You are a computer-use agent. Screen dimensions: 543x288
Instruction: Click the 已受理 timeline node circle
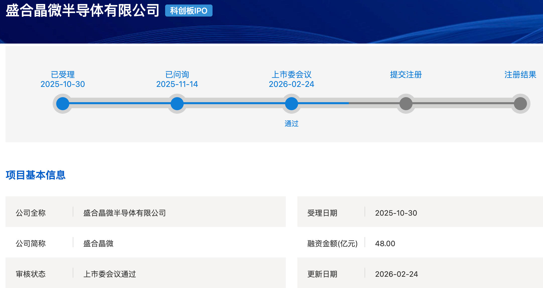pyautogui.click(x=63, y=104)
